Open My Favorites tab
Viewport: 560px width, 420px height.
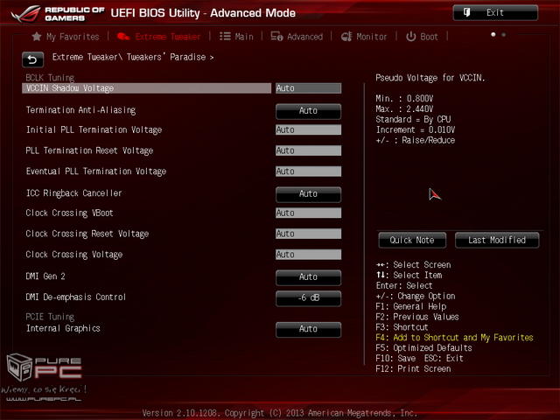66,37
